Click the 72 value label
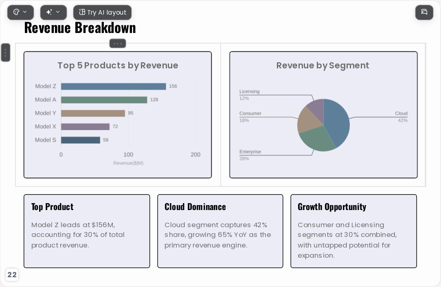 point(115,127)
